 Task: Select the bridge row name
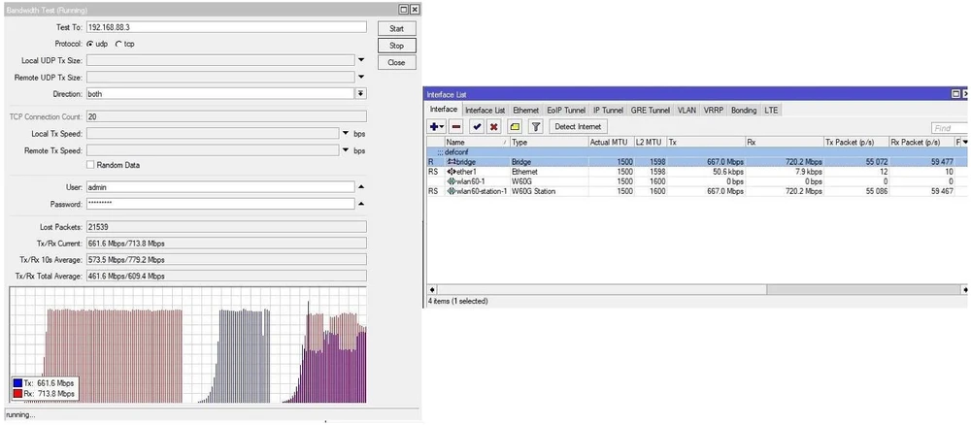point(466,161)
